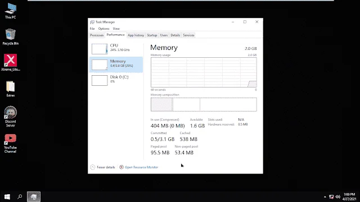Select Disk 0 (C:) in sidebar
The image size is (360, 202).
coord(116,80)
